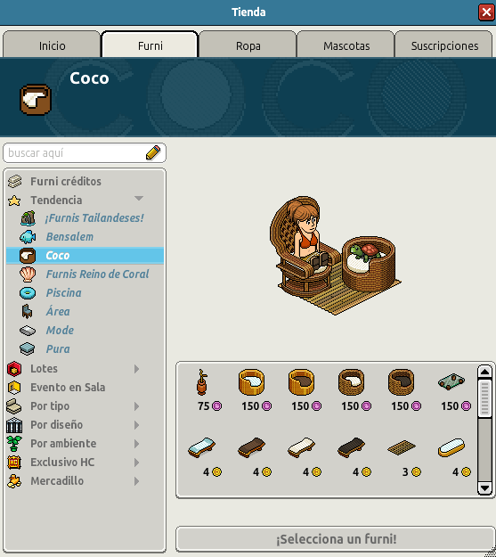Viewport: 496px width, 557px height.
Task: Click the ¡Selecciona un furni! button
Action: tap(335, 539)
